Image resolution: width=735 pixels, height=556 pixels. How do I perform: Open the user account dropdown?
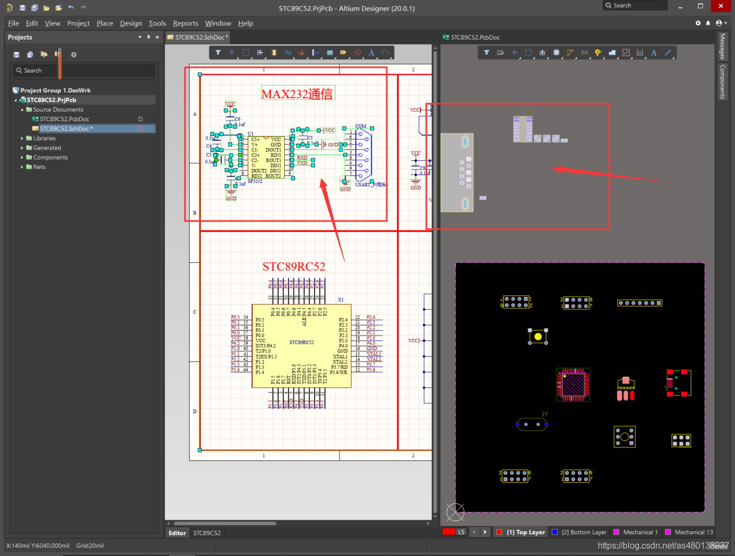click(x=721, y=23)
